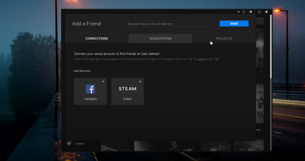This screenshot has height=161, width=305.
Task: Open the Suggestions tab
Action: pos(160,39)
